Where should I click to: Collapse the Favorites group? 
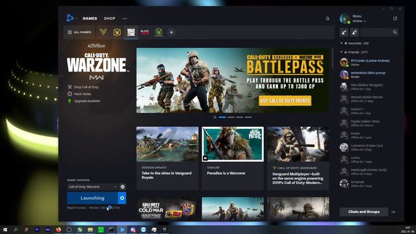(341, 43)
